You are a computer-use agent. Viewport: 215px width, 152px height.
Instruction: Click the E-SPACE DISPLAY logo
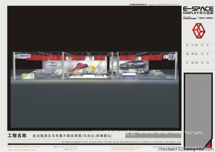198,10
